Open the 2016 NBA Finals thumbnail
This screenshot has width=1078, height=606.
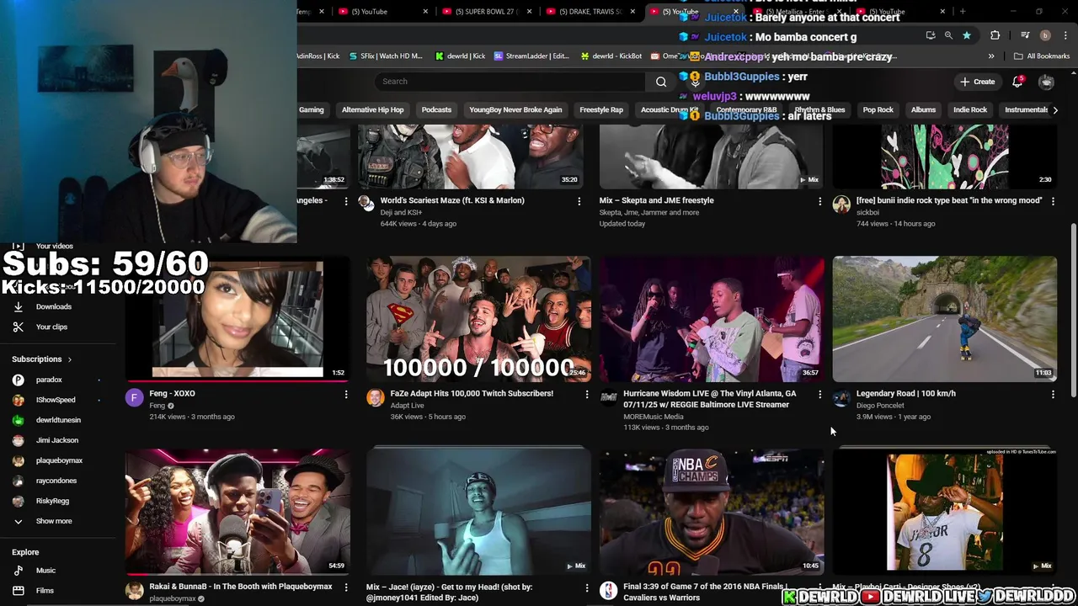pyautogui.click(x=712, y=512)
